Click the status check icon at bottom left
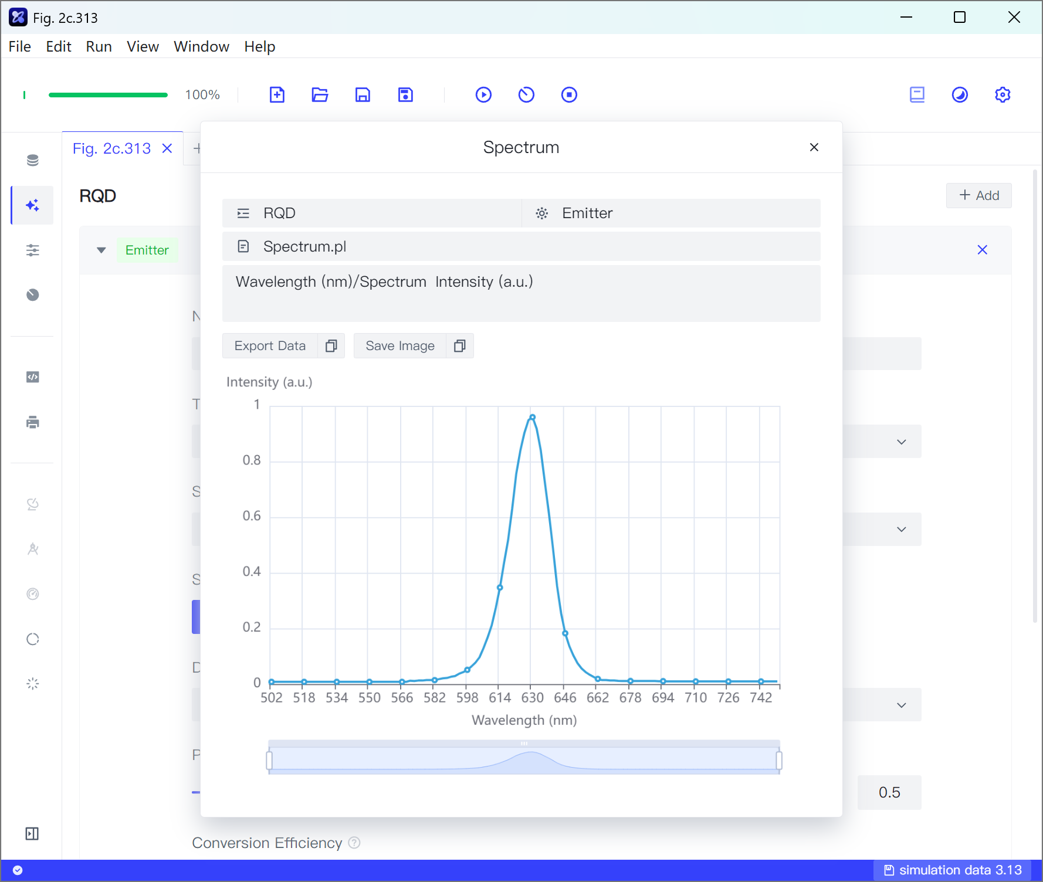The height and width of the screenshot is (882, 1043). (x=18, y=870)
